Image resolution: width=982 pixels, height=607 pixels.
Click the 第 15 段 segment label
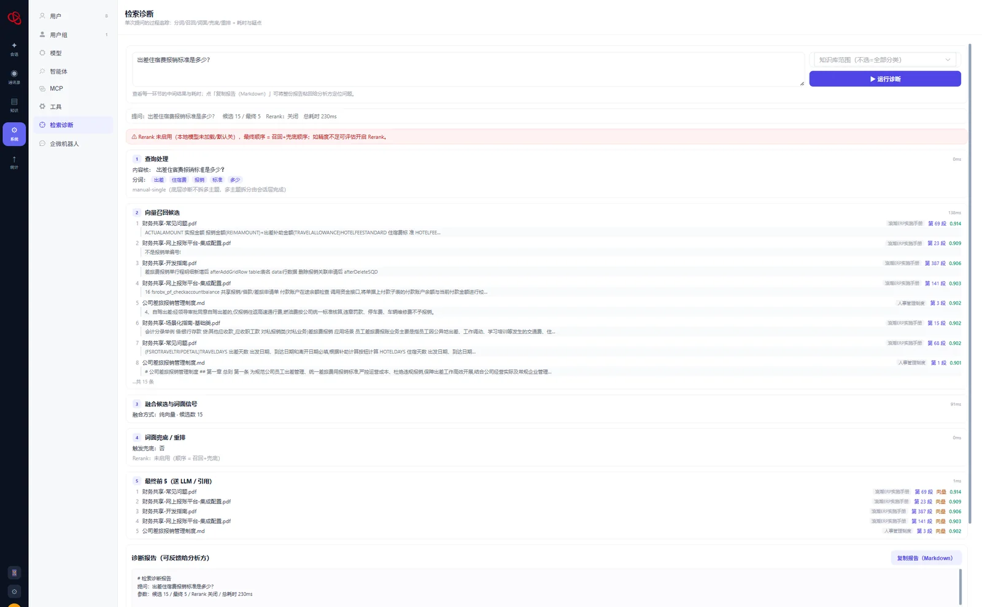(x=937, y=323)
